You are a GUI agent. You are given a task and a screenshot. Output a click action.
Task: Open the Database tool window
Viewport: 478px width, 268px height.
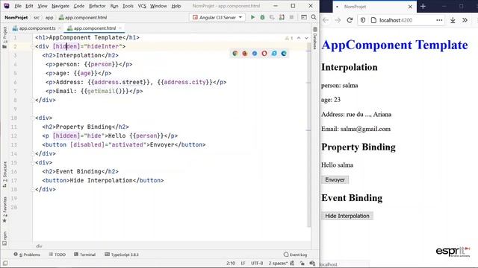(x=315, y=38)
